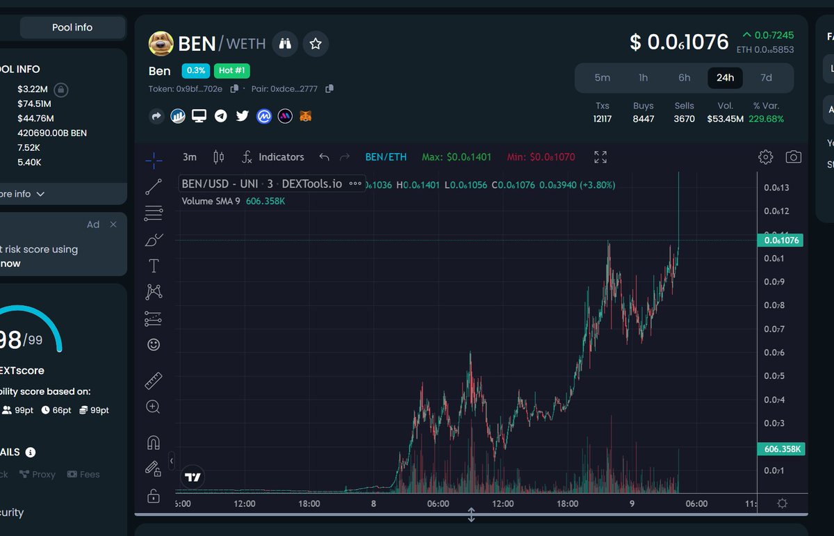Screen dimensions: 834x536
Task: Open the Twitter link
Action: coord(242,116)
